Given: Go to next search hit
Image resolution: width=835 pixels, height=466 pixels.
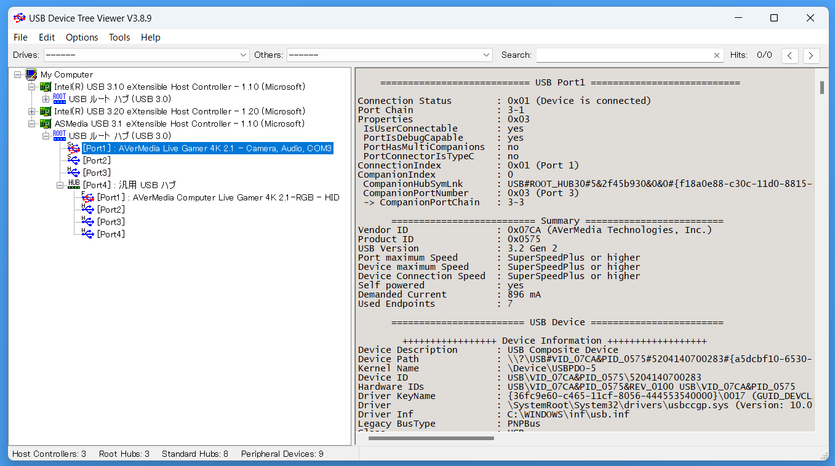Looking at the screenshot, I should click(x=811, y=55).
